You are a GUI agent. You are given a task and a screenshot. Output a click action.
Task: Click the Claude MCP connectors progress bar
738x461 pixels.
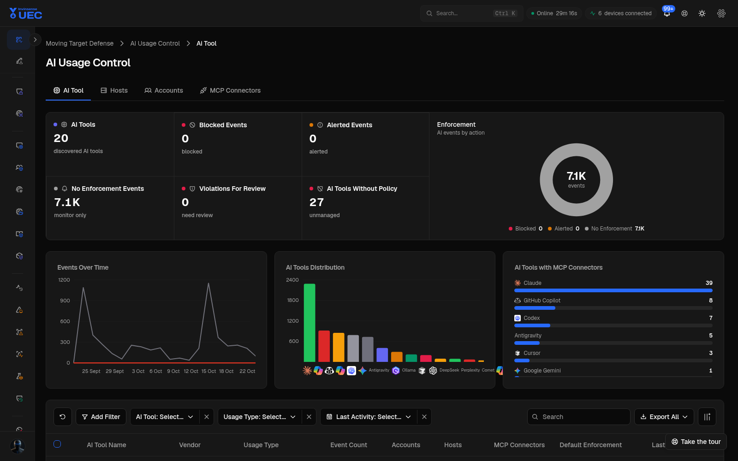613,290
